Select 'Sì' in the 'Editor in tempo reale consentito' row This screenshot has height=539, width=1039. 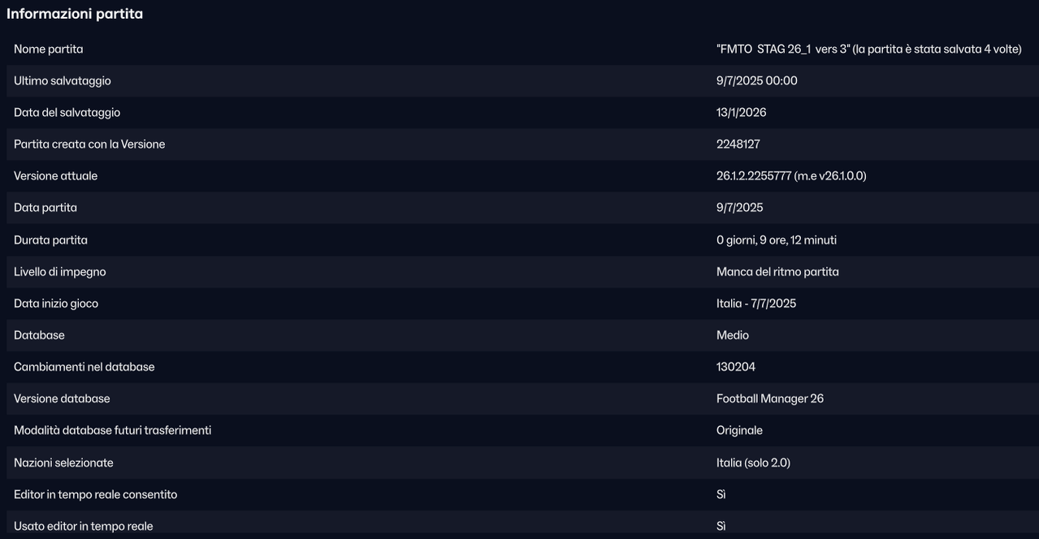pyautogui.click(x=721, y=494)
